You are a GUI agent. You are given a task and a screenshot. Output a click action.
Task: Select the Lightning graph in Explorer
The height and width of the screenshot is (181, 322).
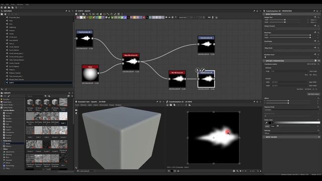(x=12, y=27)
